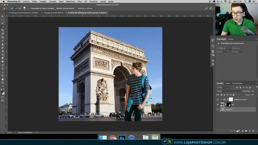Image resolution: width=258 pixels, height=145 pixels.
Task: Select the Move tool
Action: 2,17
